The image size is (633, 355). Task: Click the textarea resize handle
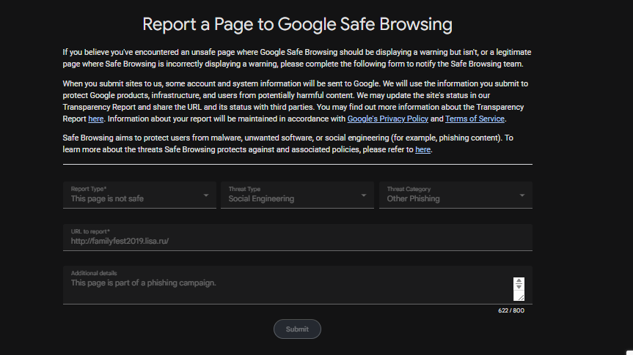point(520,297)
